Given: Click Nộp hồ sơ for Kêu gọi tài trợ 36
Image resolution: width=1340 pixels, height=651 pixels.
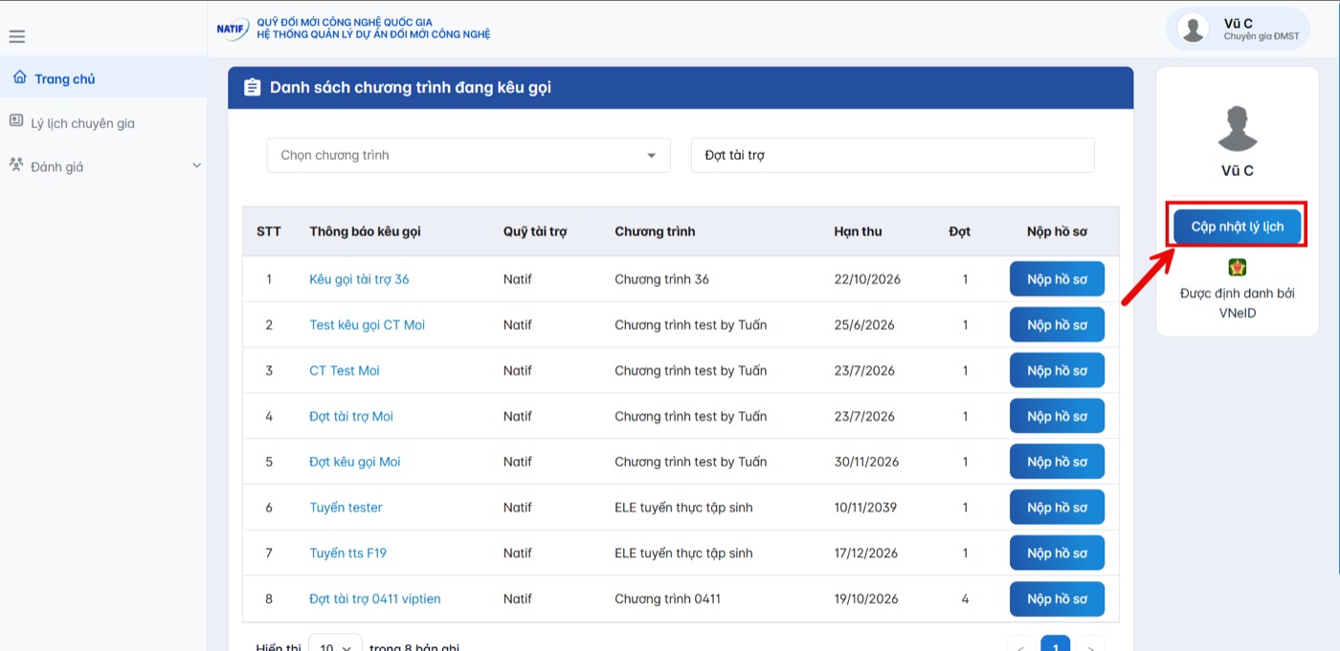Looking at the screenshot, I should coord(1057,279).
